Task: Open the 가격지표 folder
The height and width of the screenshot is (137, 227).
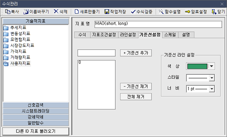Action: pos(15,52)
